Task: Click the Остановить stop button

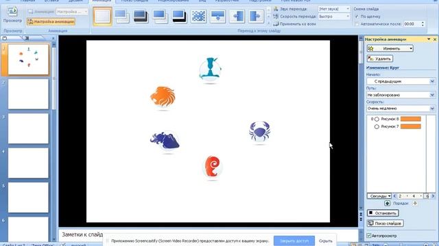Action: pos(383,213)
